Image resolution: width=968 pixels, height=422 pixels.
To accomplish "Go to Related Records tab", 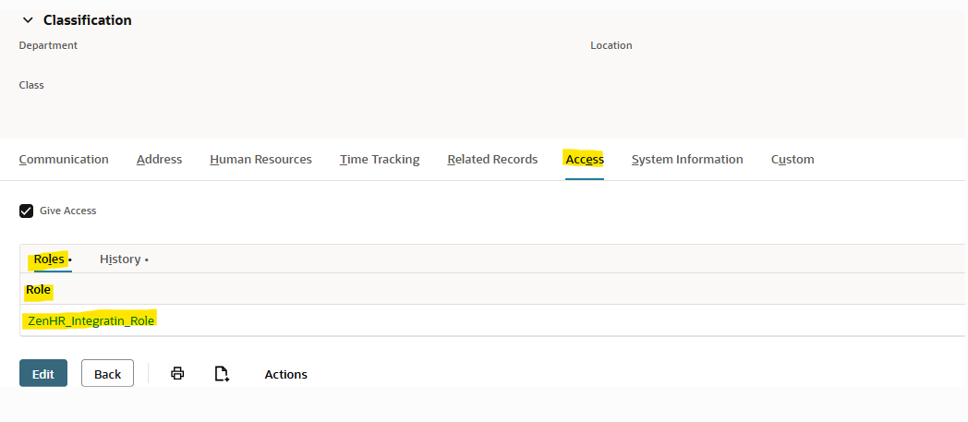I will pos(492,159).
